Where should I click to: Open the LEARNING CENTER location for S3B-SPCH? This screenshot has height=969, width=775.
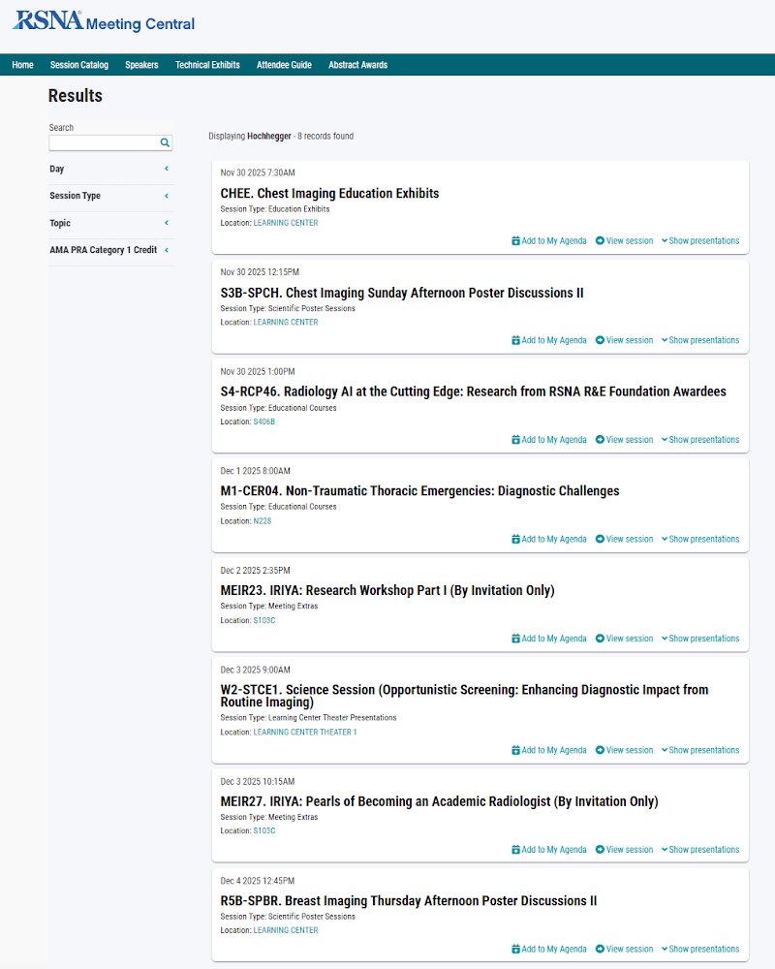click(x=286, y=323)
